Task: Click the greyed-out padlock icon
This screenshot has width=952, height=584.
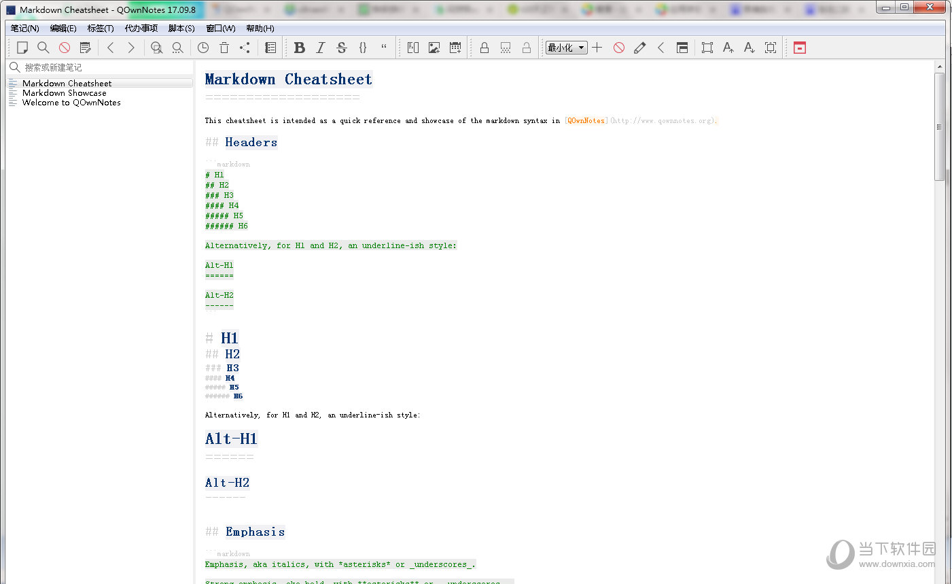Action: point(527,48)
